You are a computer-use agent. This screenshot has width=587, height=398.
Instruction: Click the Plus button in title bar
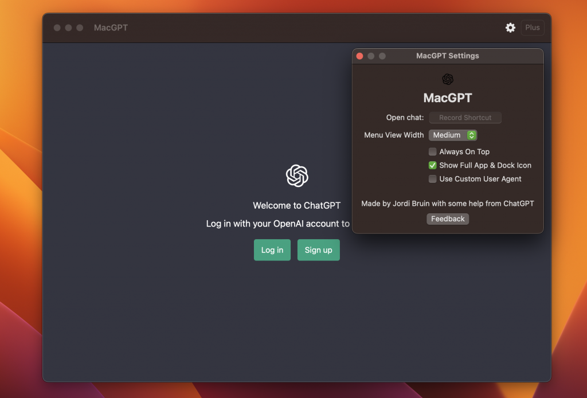pyautogui.click(x=533, y=28)
